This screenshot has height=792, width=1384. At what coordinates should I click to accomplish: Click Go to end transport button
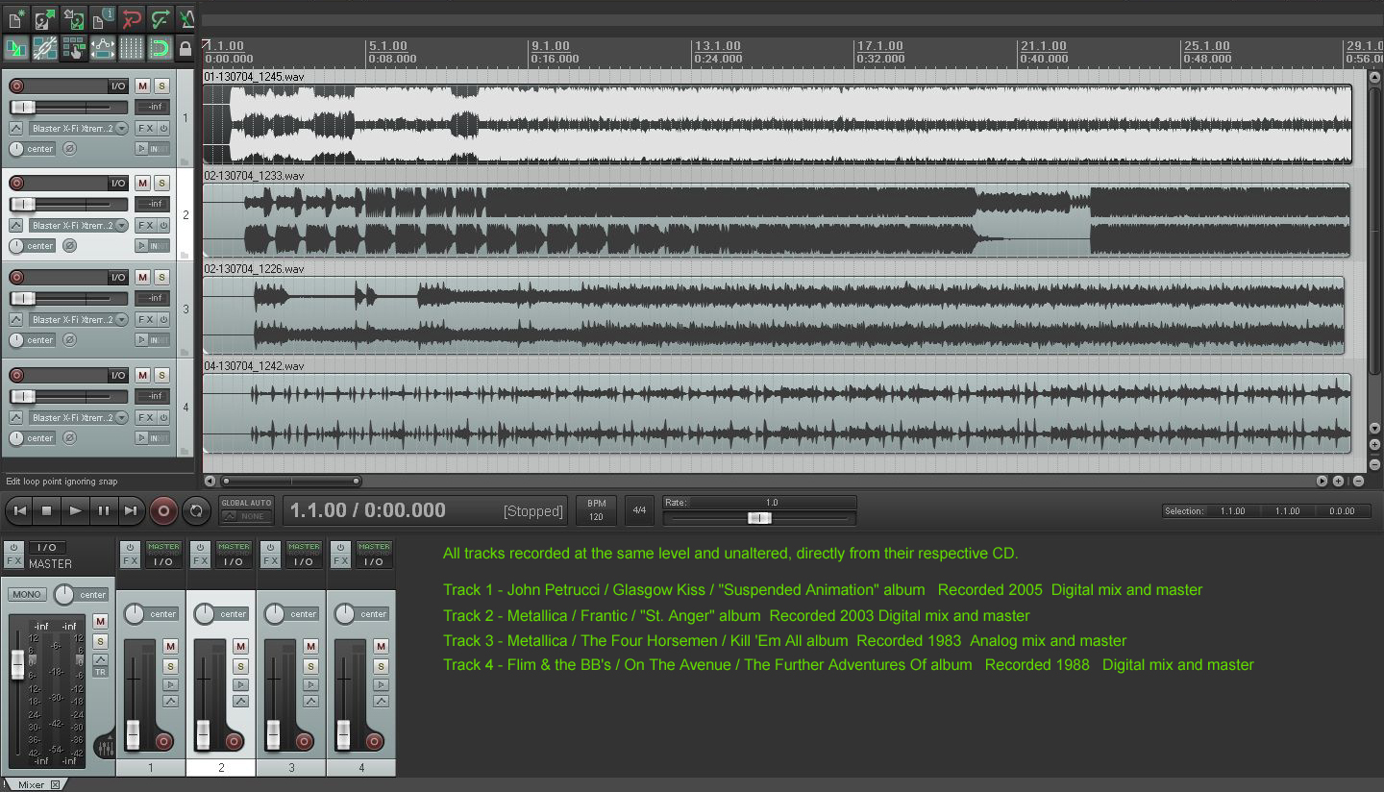[131, 511]
